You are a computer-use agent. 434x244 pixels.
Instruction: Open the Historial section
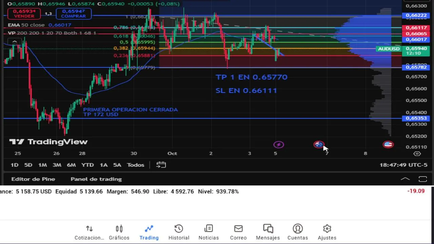pos(179,232)
